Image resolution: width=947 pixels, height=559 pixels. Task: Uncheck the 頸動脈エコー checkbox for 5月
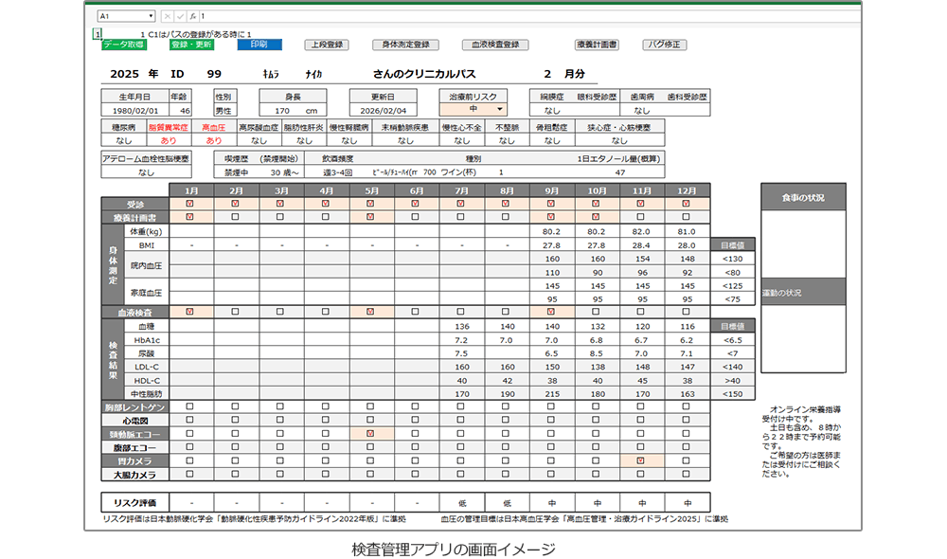tap(370, 433)
